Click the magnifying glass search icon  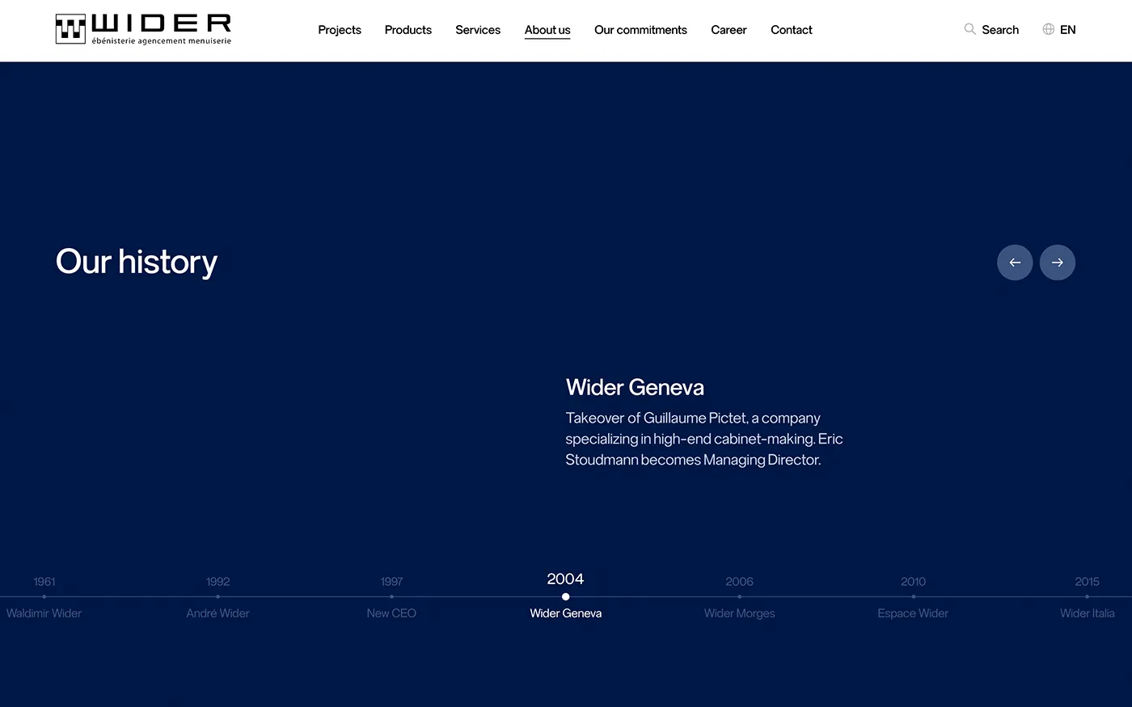pyautogui.click(x=969, y=29)
